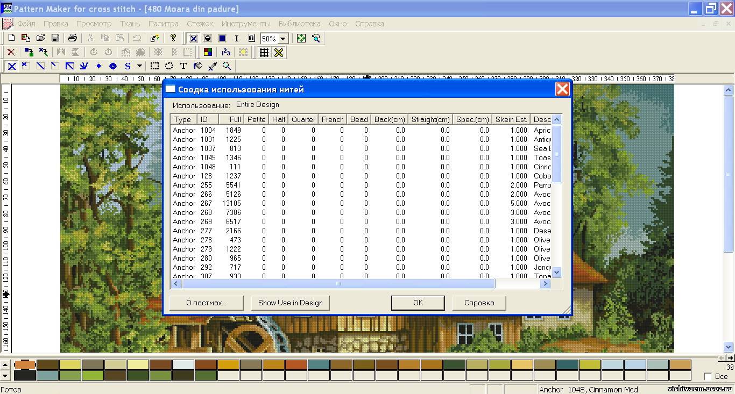Click palette scroll up arrow
This screenshot has height=394, width=735.
click(x=5, y=364)
